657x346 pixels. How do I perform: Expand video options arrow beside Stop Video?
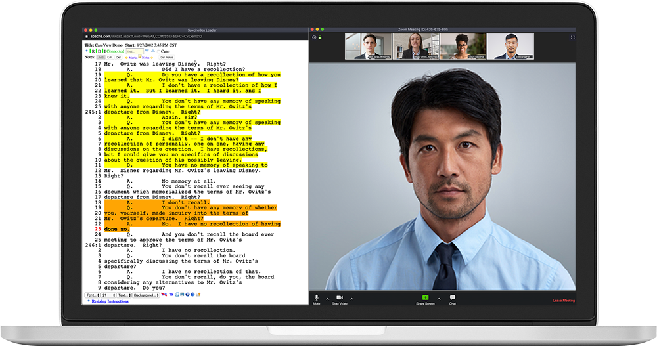[x=351, y=299]
